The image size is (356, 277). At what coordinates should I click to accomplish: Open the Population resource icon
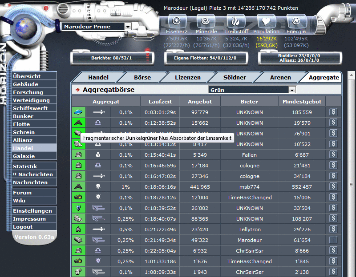pos(266,21)
